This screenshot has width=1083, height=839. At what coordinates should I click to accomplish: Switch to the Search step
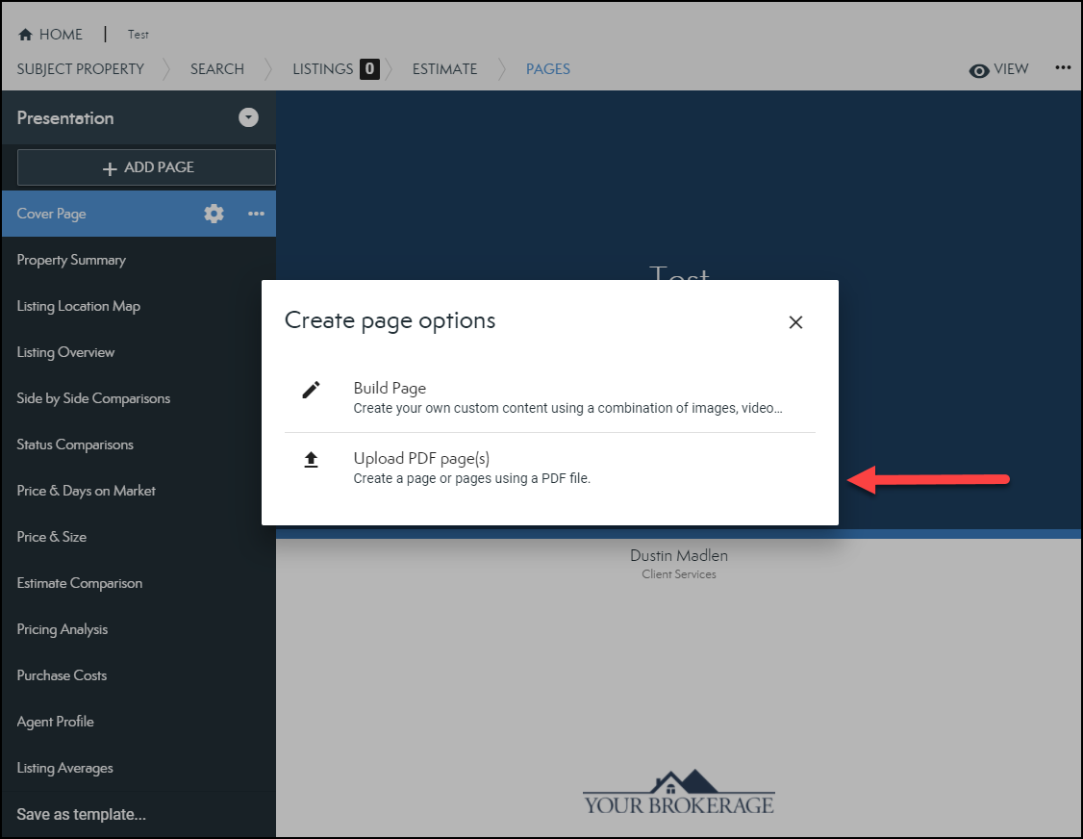point(217,69)
